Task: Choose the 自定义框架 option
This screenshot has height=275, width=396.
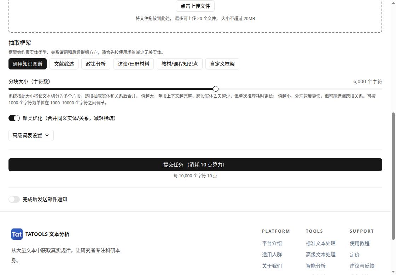Action: tap(222, 64)
